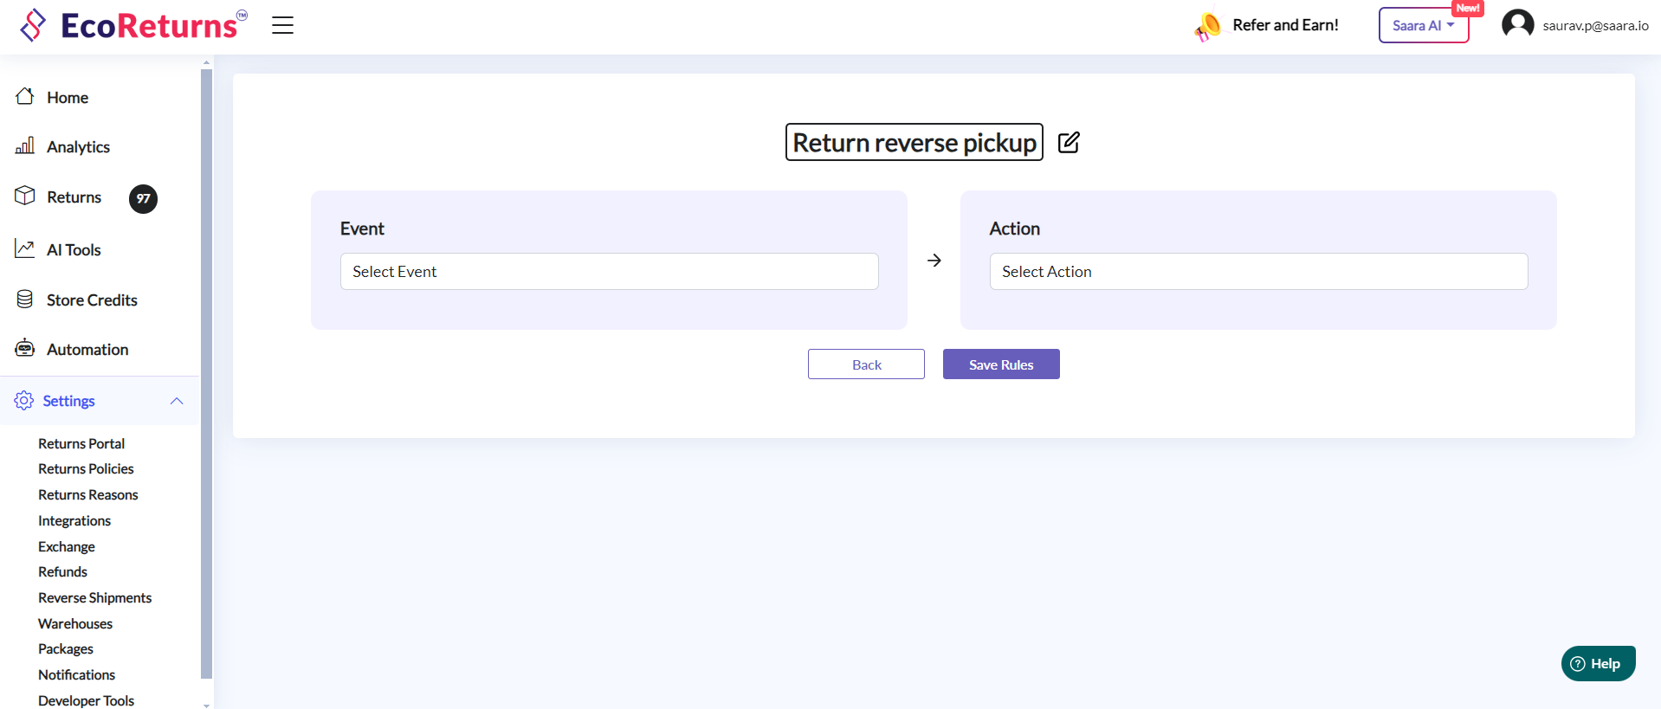Open Returns Policies settings page
This screenshot has height=709, width=1661.
86,468
